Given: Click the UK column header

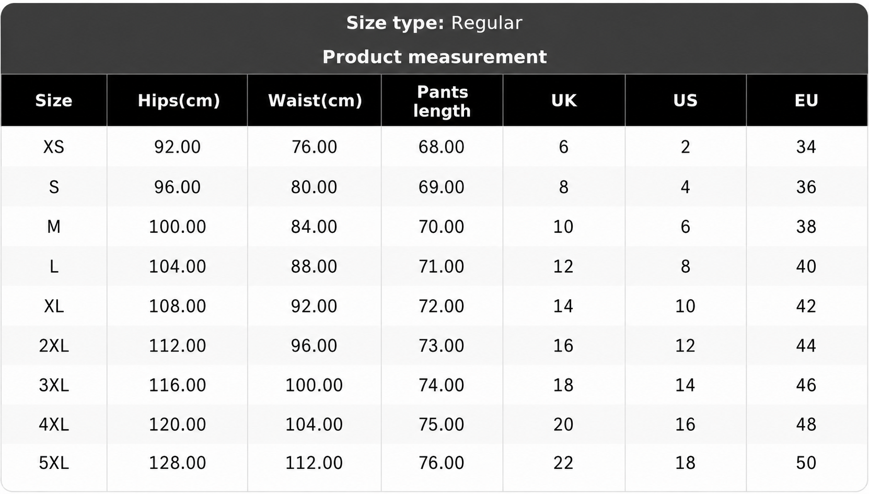Looking at the screenshot, I should click(564, 100).
